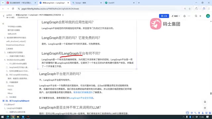Click the address bar URL field
The image size is (212, 119).
[x=100, y=9]
